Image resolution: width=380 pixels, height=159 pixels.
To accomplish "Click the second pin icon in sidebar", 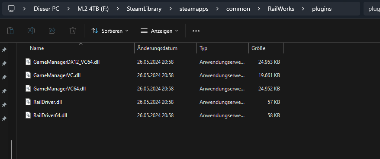I will pos(4,63).
